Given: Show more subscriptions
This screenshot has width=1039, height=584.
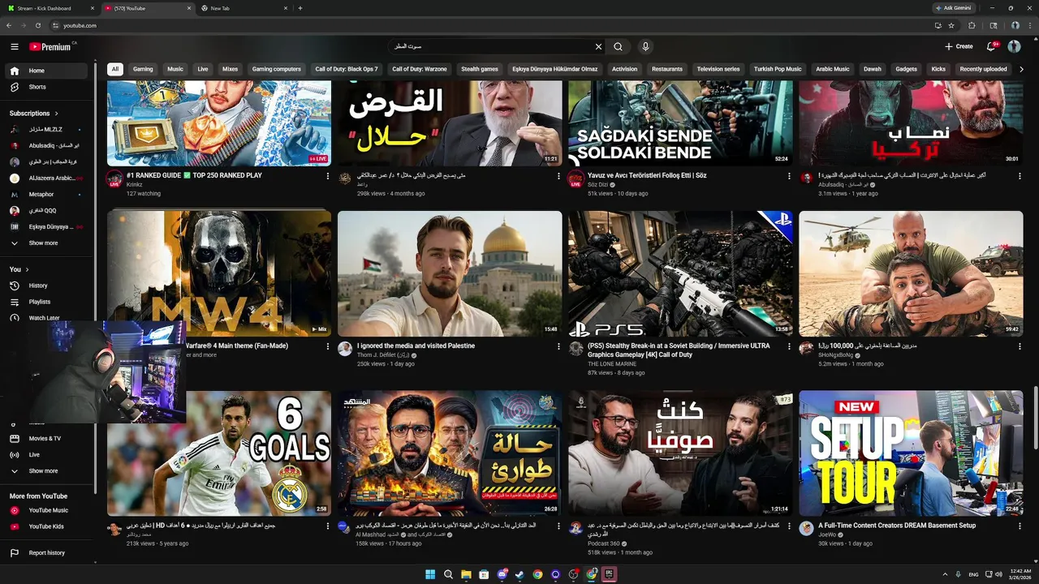Looking at the screenshot, I should [47, 243].
